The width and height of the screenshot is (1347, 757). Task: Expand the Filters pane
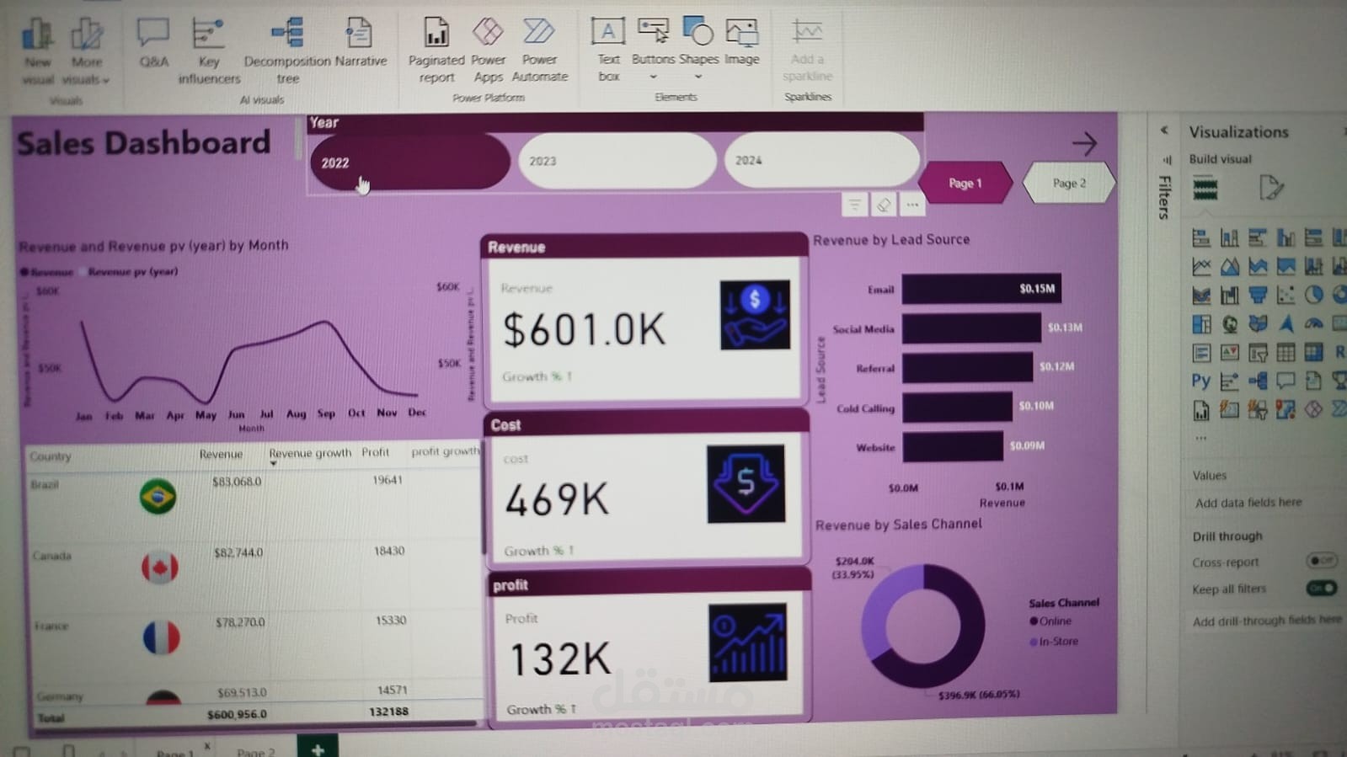click(x=1164, y=195)
